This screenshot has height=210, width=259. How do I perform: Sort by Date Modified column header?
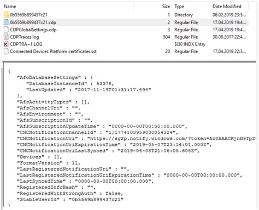tap(227, 7)
